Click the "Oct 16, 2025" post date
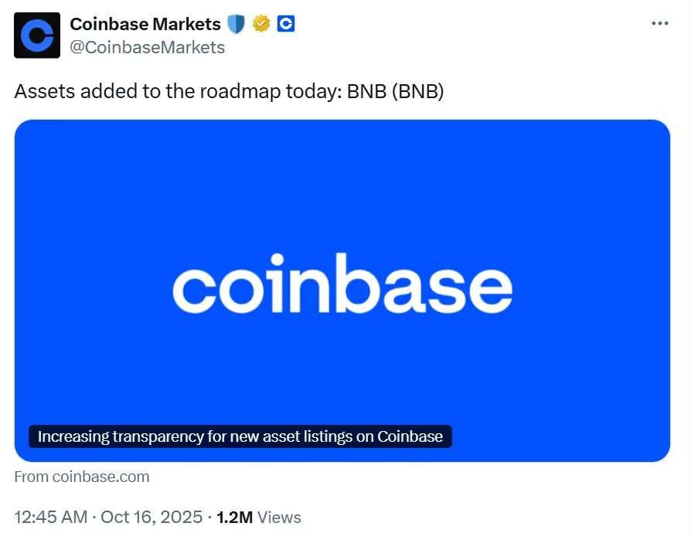Screen dimensions: 691x533 (151, 517)
